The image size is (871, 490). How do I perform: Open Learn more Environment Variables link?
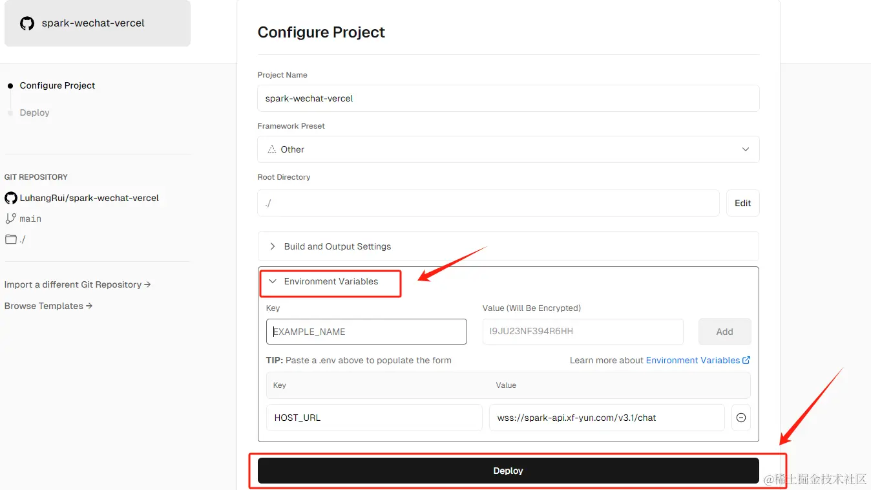[x=698, y=360]
